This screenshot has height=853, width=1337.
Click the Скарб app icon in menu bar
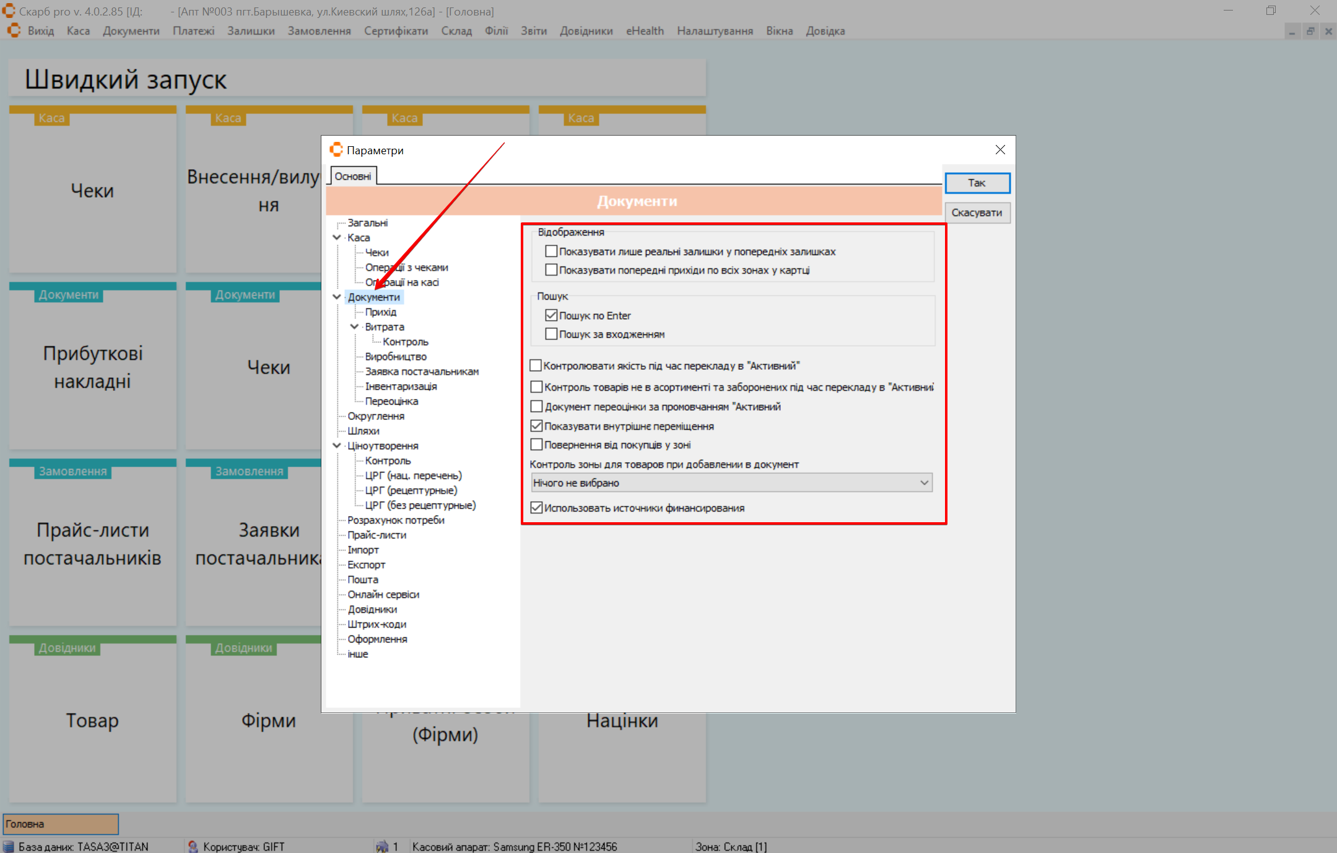pos(14,30)
